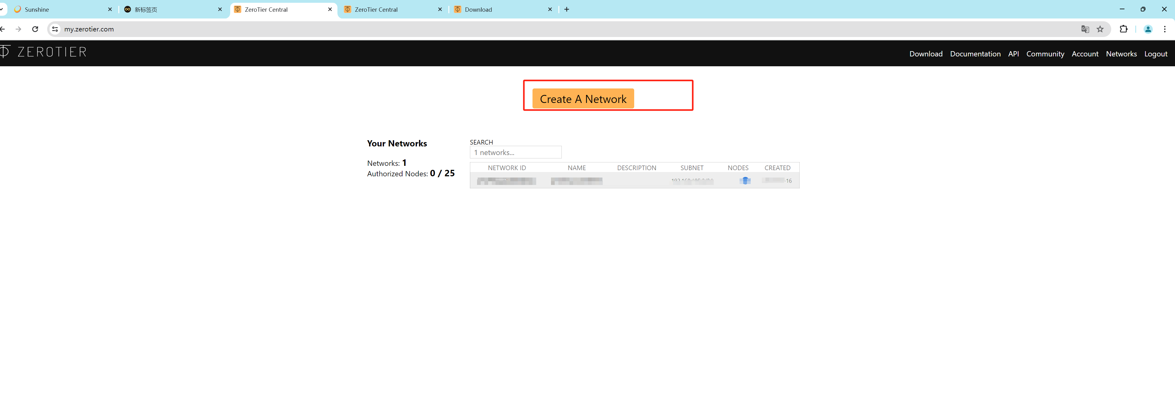Image resolution: width=1175 pixels, height=409 pixels.
Task: Click the ZeroTier logo in header
Action: [x=43, y=51]
